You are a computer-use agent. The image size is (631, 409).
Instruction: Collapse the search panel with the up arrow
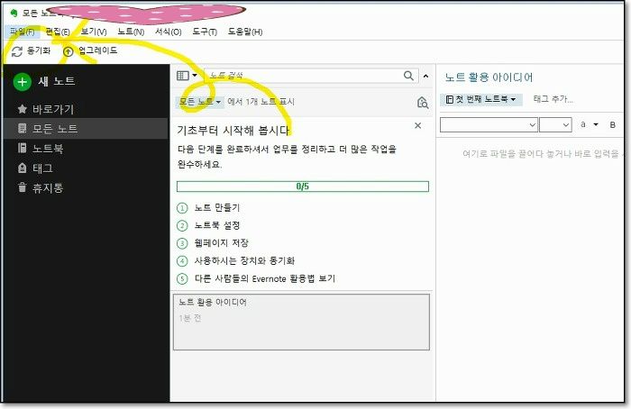pyautogui.click(x=425, y=76)
